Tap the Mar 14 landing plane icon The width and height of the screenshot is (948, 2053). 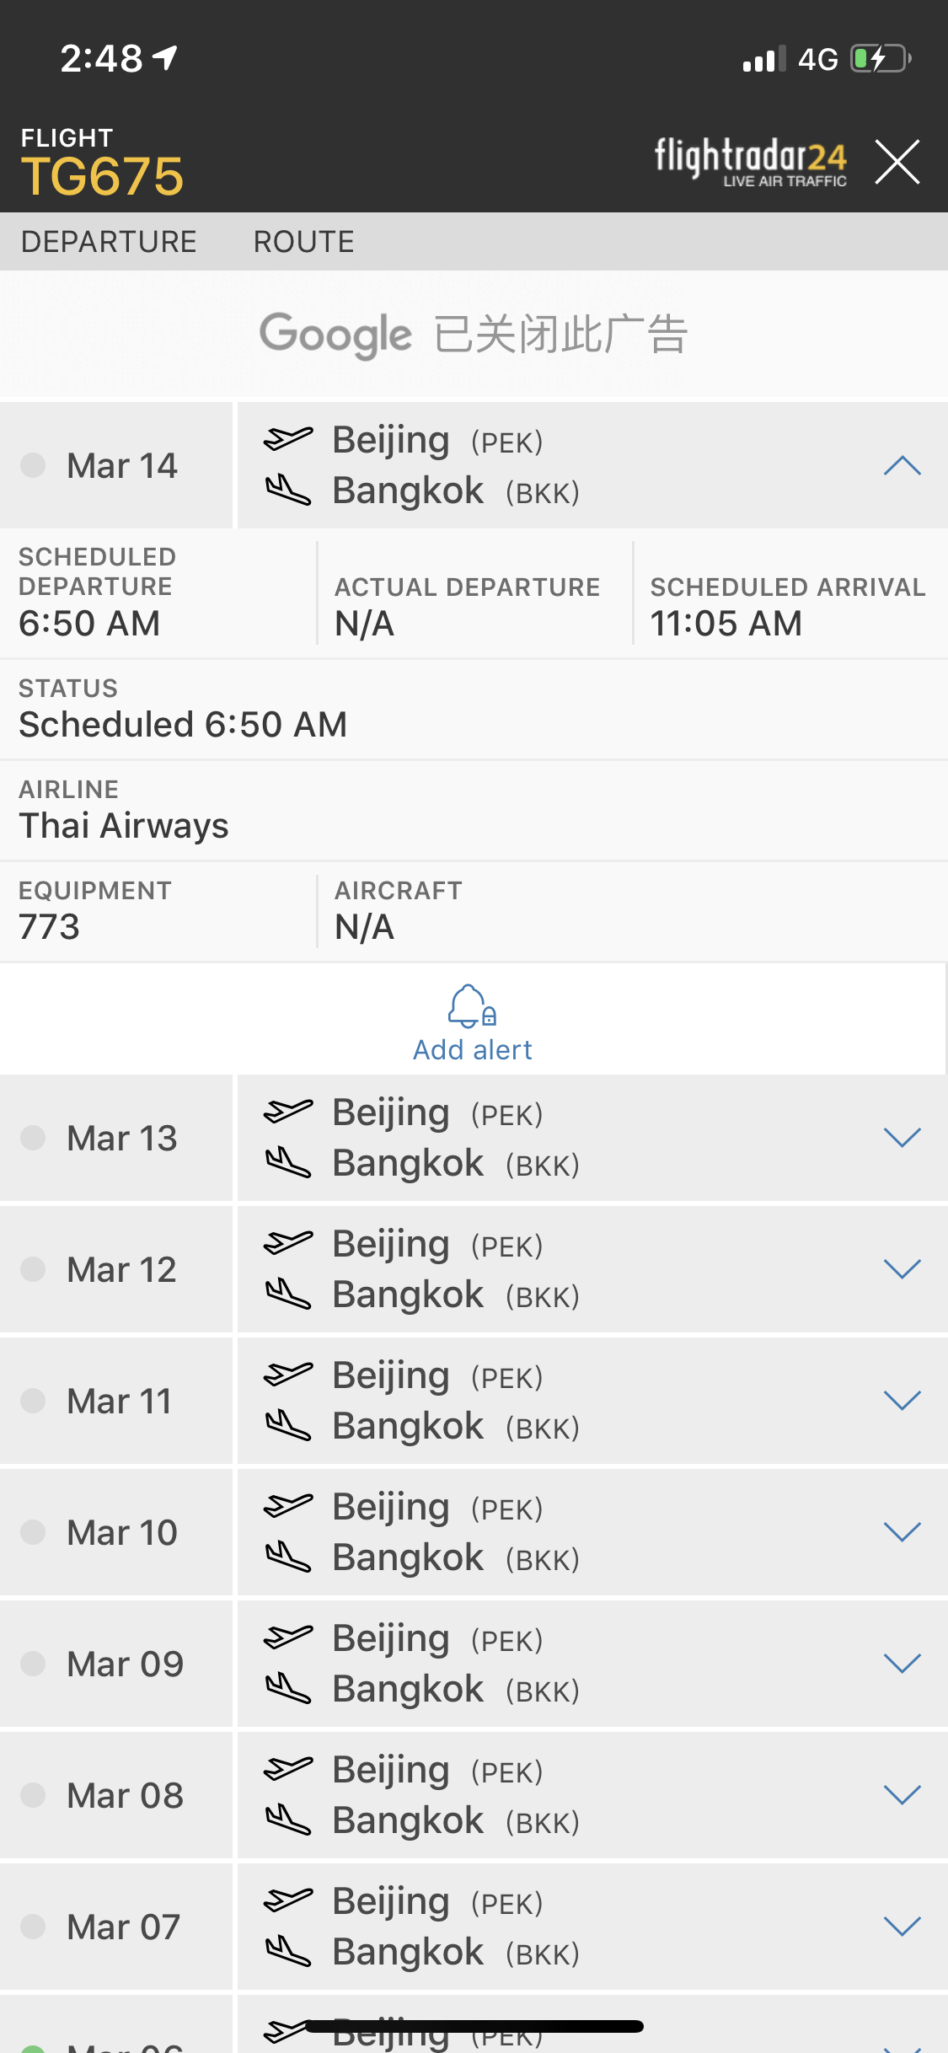[x=288, y=490]
